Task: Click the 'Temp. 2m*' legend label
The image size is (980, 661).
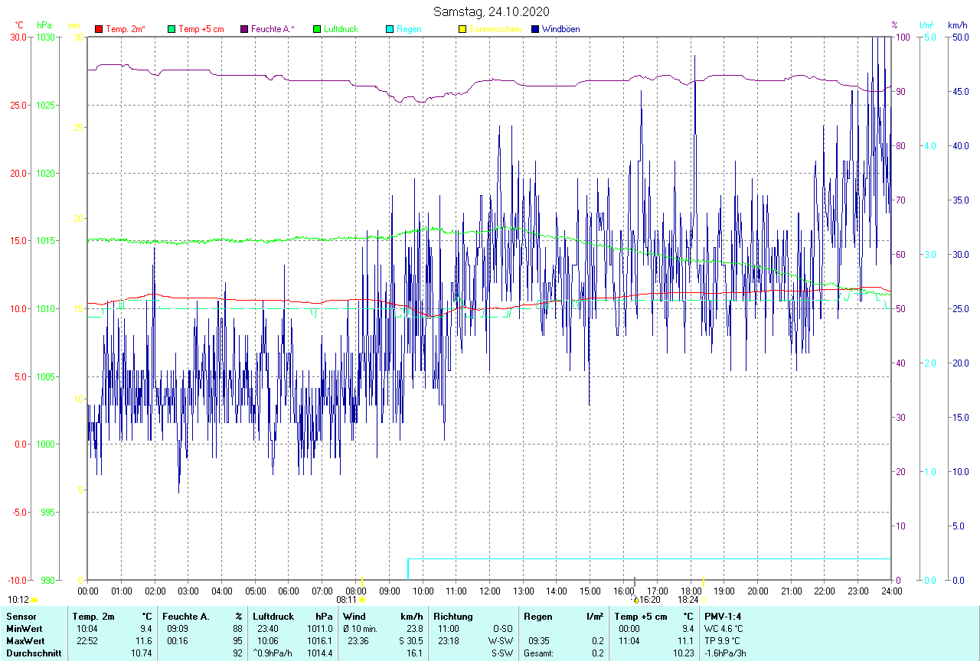Action: pyautogui.click(x=126, y=29)
